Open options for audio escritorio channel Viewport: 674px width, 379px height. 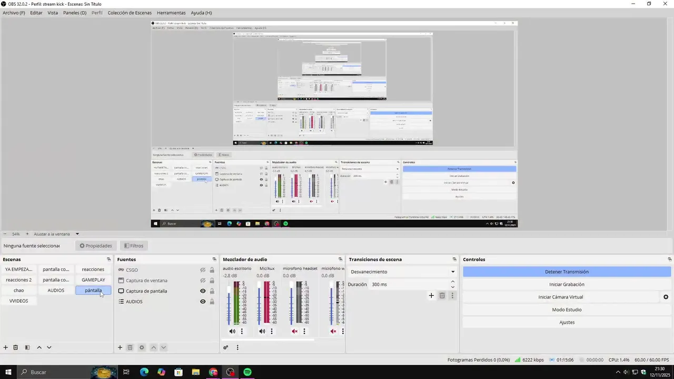point(242,331)
